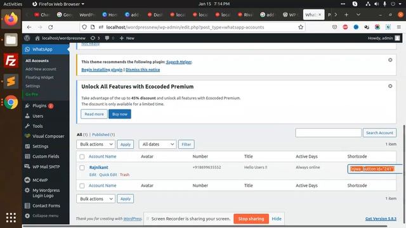Viewport: 406px width, 228px height.
Task: Bookmark this page with star icon
Action: [300, 27]
